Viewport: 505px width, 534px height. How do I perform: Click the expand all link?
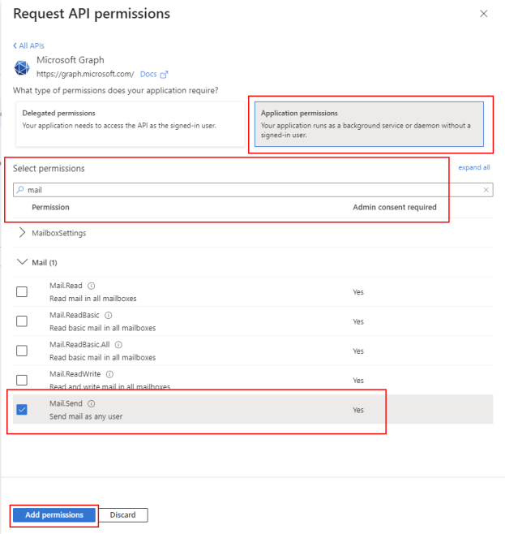pos(474,167)
